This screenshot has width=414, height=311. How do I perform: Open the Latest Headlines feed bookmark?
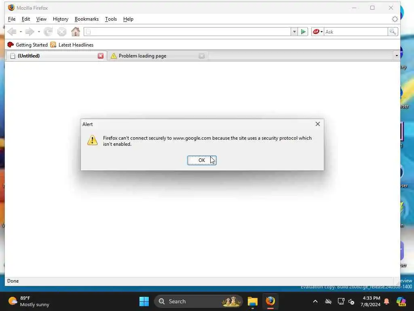point(72,45)
